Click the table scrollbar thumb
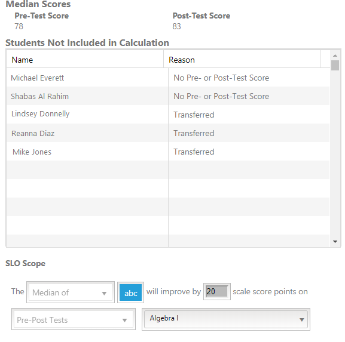Viewport: 345px width, 342px height. (335, 65)
